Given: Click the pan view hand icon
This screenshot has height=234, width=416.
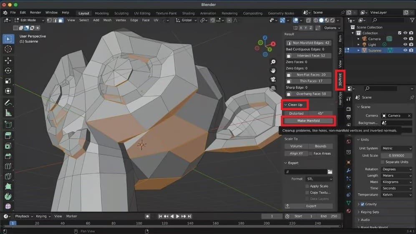Looking at the screenshot, I should [x=273, y=70].
